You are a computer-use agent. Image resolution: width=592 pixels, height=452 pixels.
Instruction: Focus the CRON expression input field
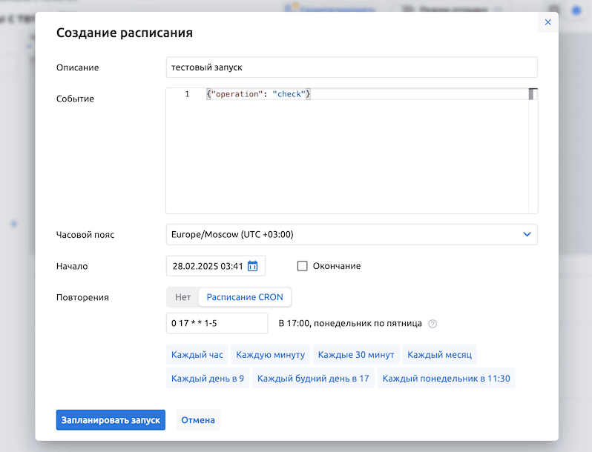[x=217, y=324]
